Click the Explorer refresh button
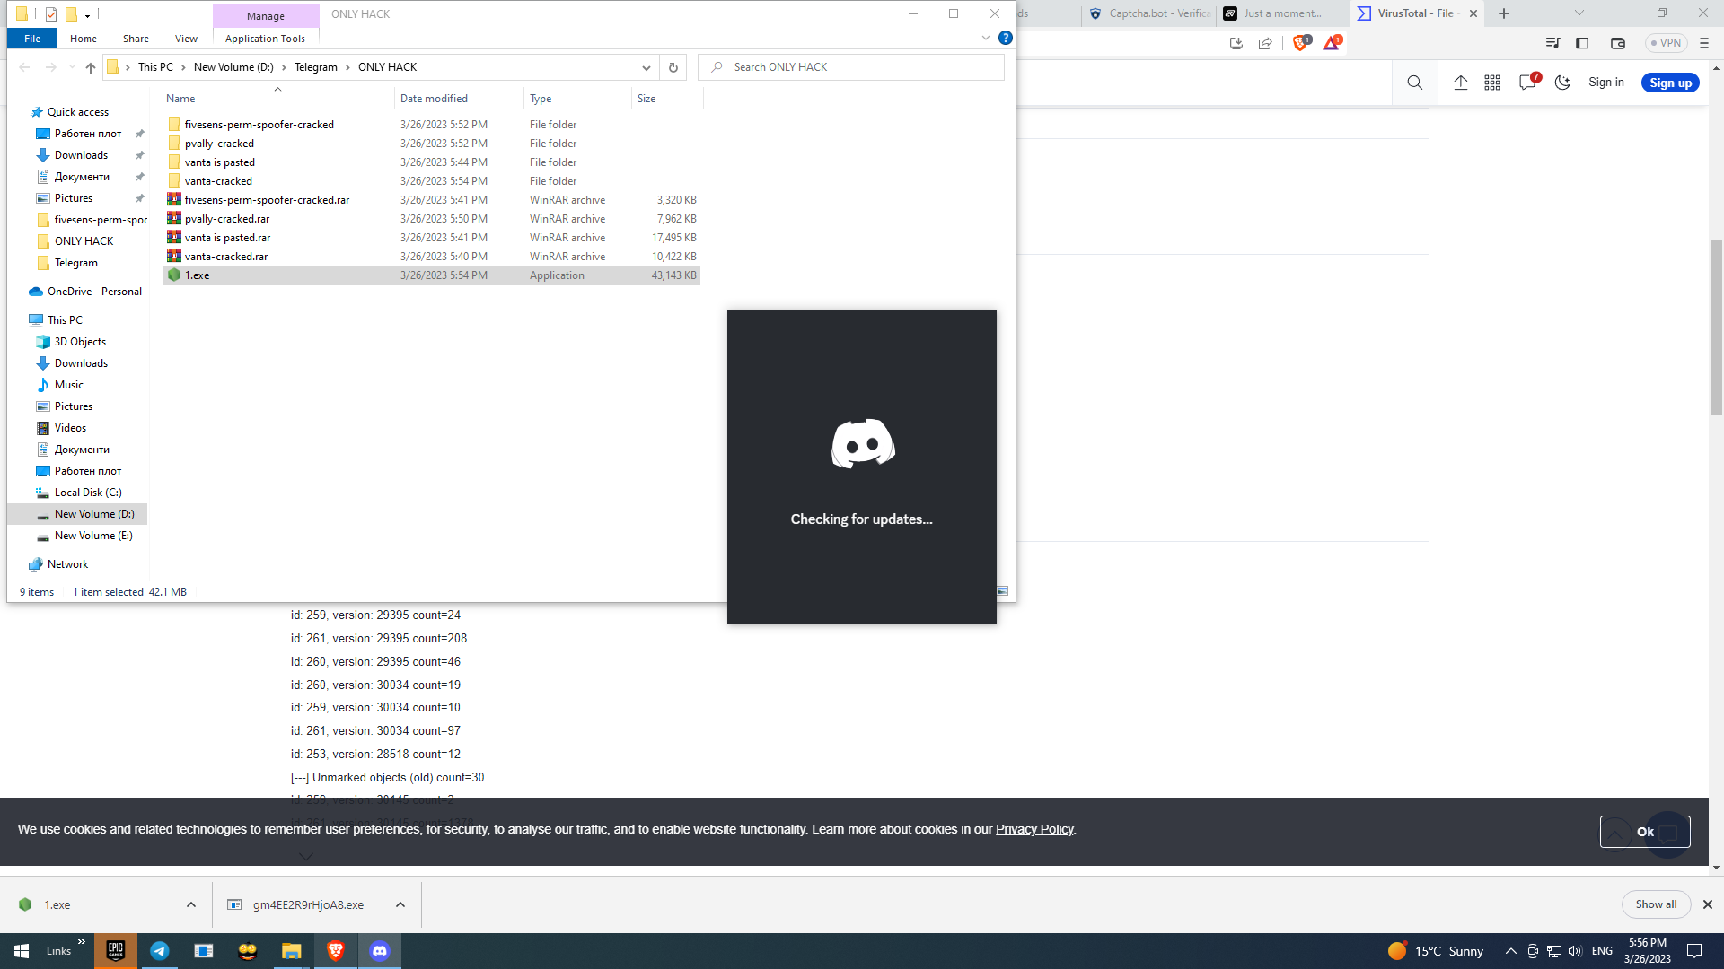Viewport: 1724px width, 969px height. pyautogui.click(x=673, y=67)
